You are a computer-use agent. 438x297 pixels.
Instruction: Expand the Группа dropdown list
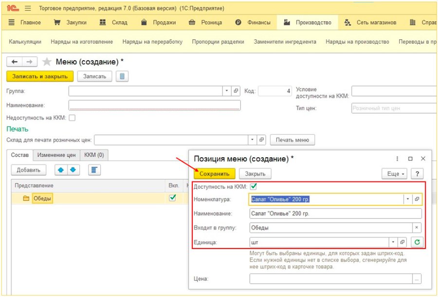(227, 91)
